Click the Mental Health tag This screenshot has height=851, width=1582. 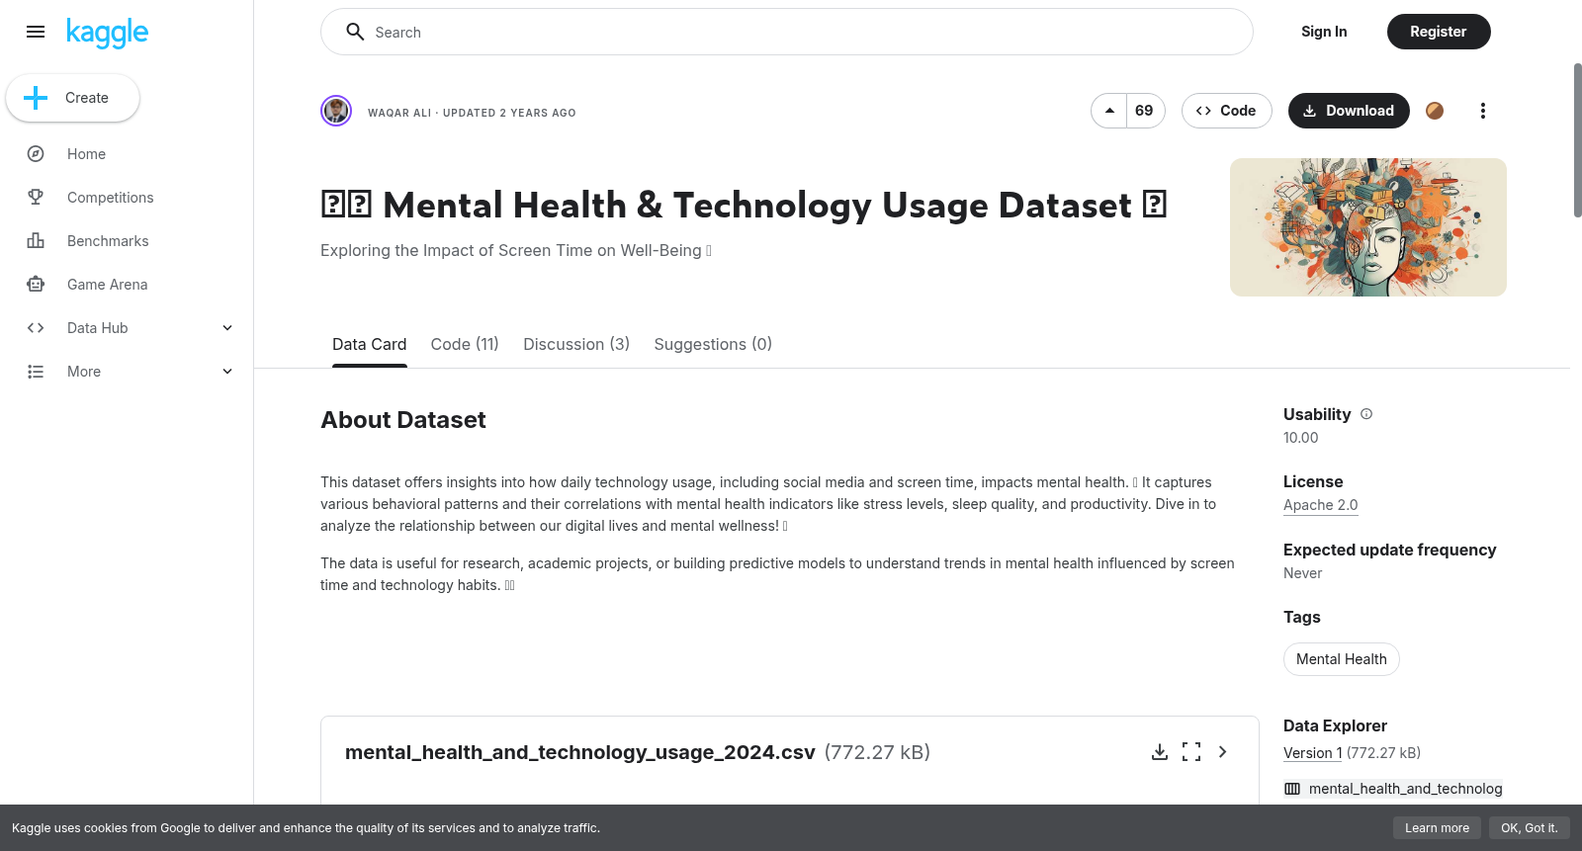[1342, 659]
